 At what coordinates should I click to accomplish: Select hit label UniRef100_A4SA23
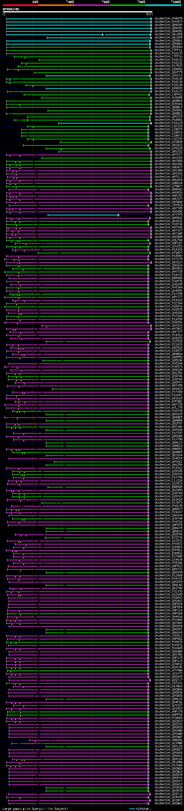[168, 389]
